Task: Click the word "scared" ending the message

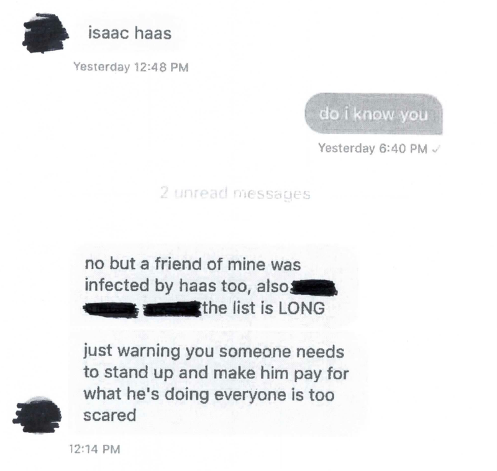Action: click(110, 416)
